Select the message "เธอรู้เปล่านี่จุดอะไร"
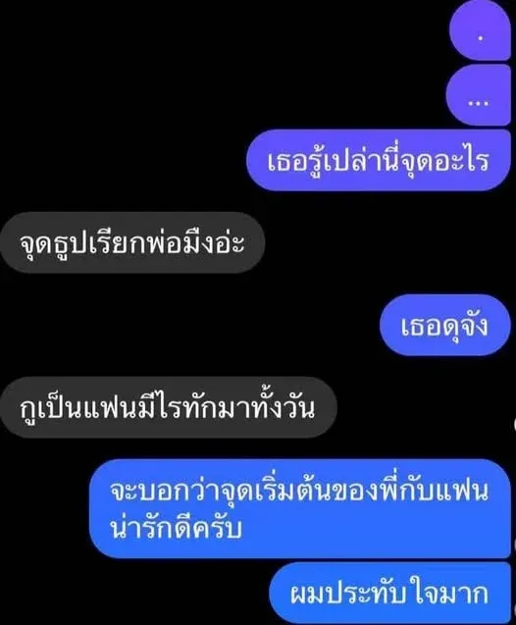This screenshot has width=516, height=625. coord(379,160)
